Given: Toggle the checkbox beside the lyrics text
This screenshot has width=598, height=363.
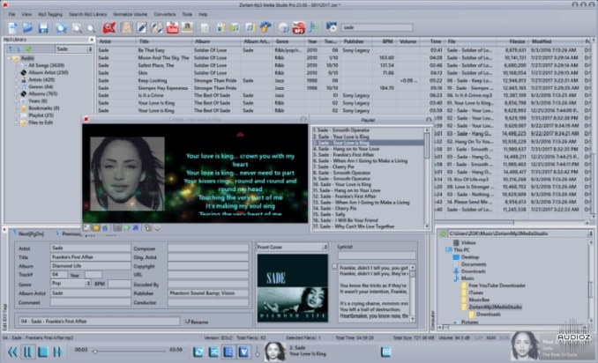Looking at the screenshot, I should click(x=334, y=267).
